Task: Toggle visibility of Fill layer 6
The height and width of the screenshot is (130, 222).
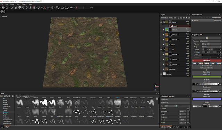Action: click(163, 30)
